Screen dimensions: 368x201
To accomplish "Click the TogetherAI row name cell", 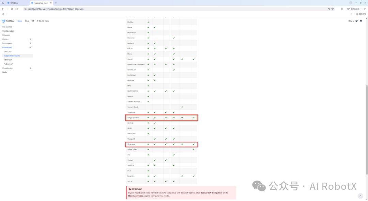I will pos(136,113).
